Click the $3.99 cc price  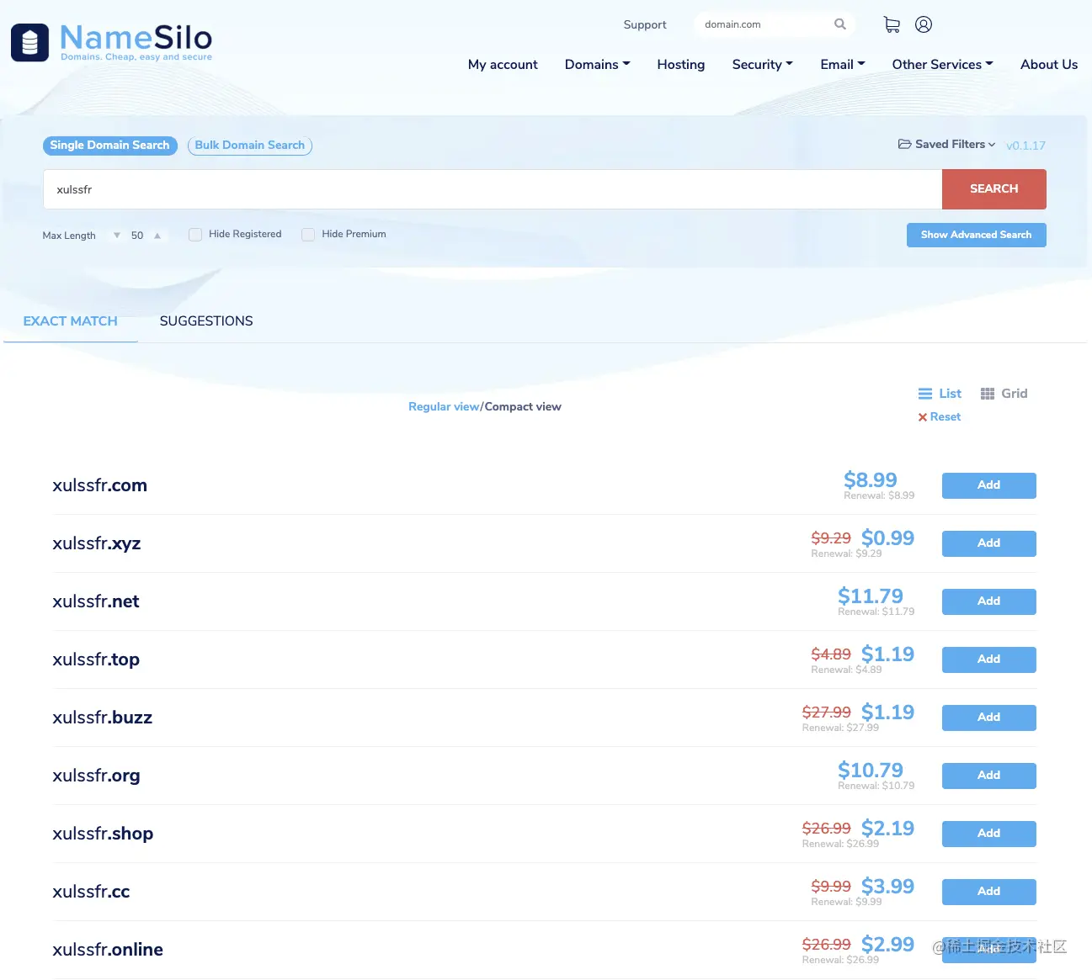click(887, 887)
